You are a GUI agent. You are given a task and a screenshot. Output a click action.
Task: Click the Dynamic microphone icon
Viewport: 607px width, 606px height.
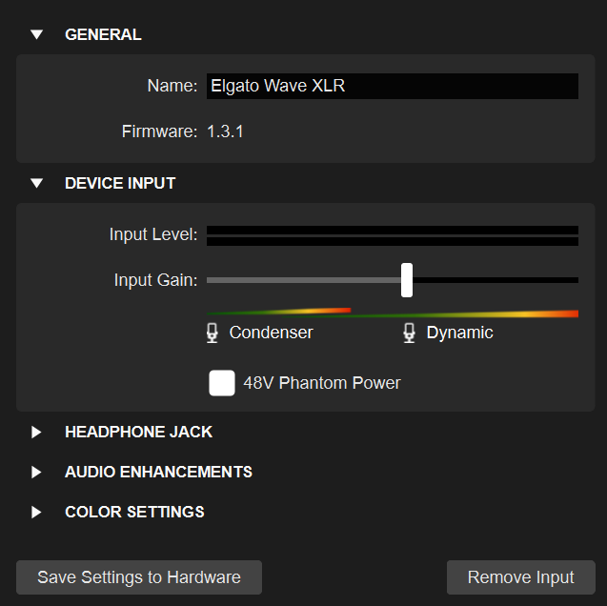[409, 333]
